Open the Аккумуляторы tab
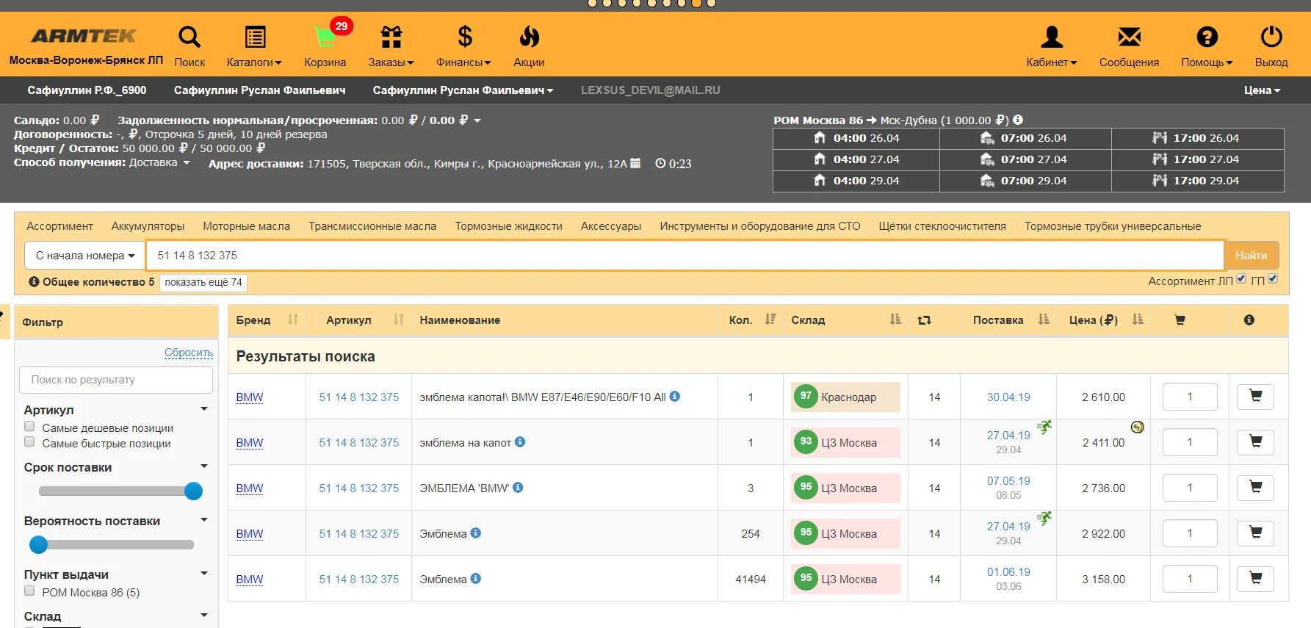 (148, 226)
